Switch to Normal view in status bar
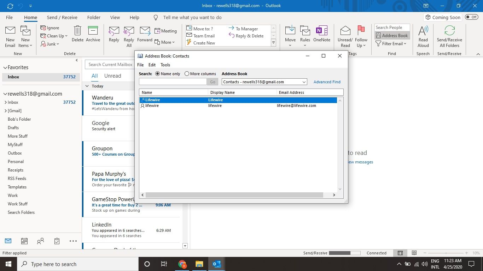This screenshot has height=271, width=483. (400, 253)
